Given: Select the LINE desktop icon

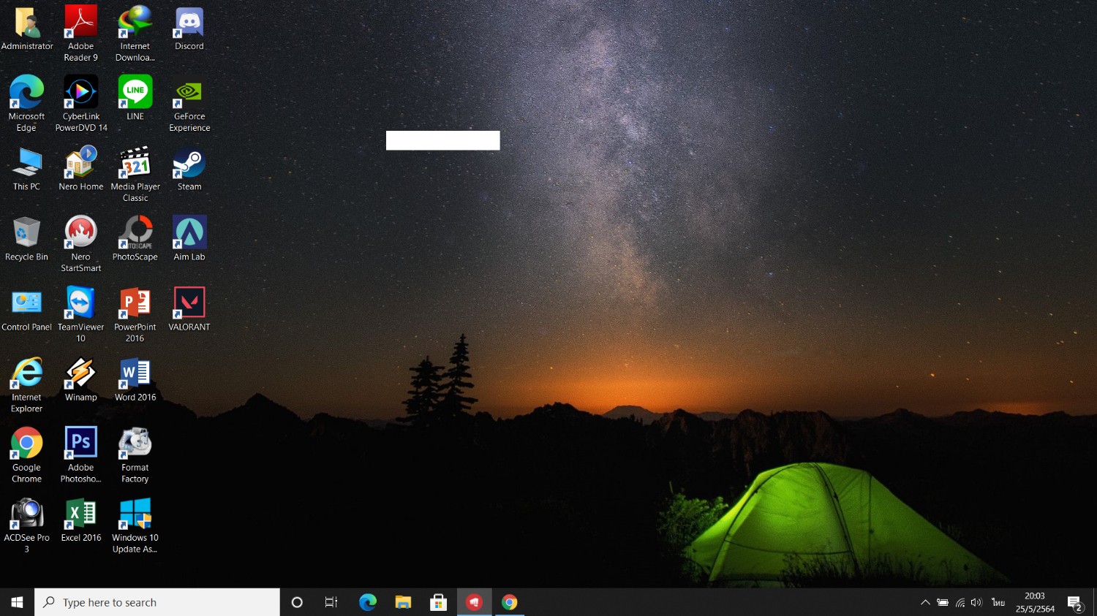Looking at the screenshot, I should [x=135, y=99].
